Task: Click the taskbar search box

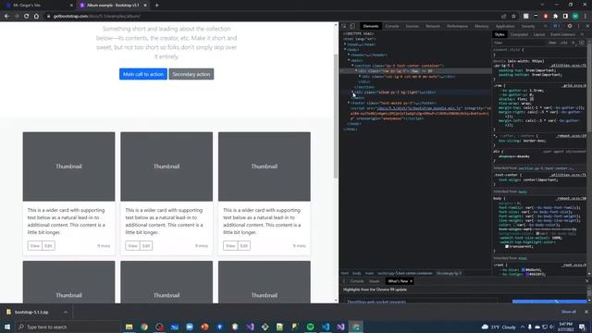Action: point(68,327)
